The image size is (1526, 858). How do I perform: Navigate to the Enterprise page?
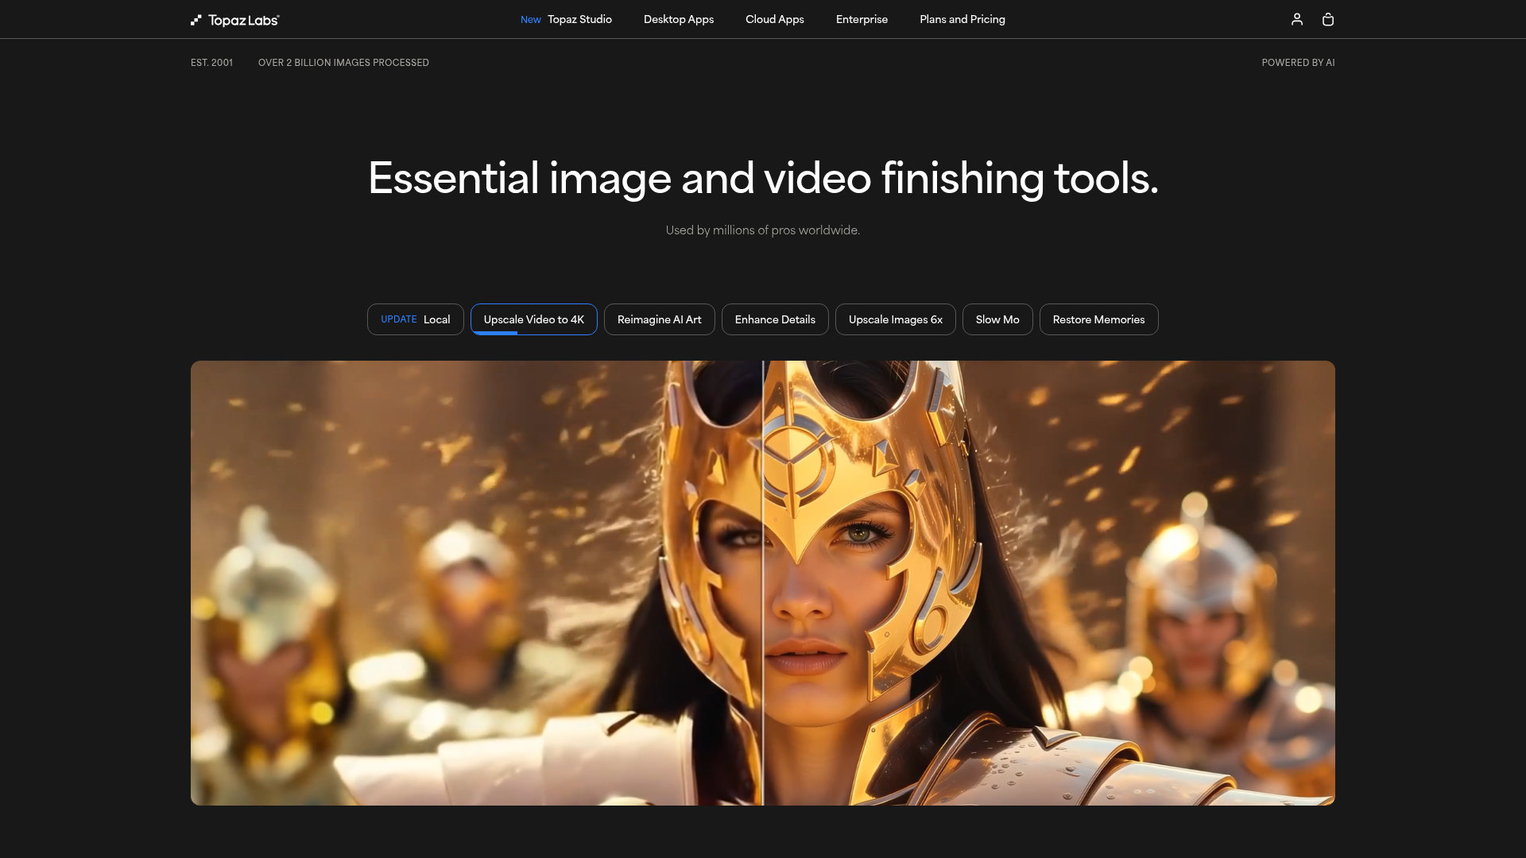[862, 19]
